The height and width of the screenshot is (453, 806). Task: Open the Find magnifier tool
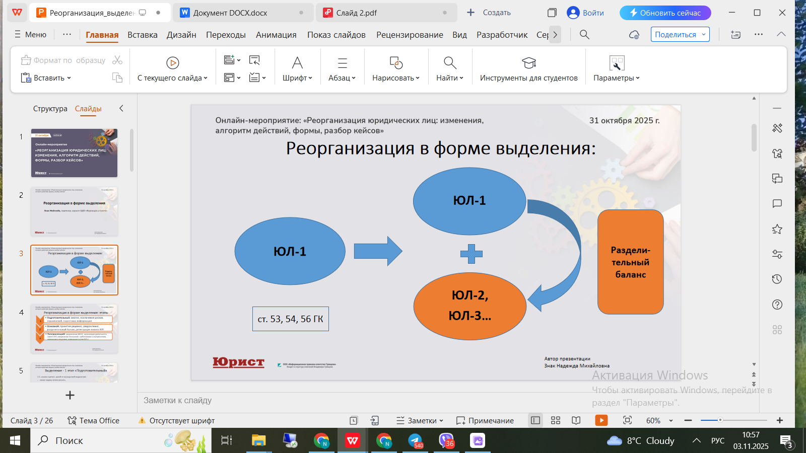pyautogui.click(x=449, y=63)
